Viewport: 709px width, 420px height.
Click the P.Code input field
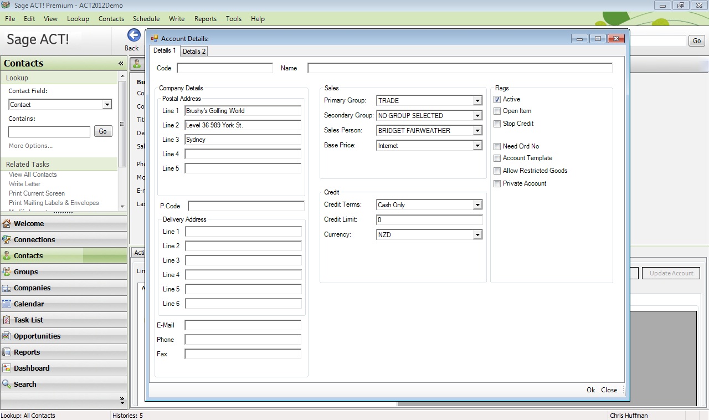246,206
